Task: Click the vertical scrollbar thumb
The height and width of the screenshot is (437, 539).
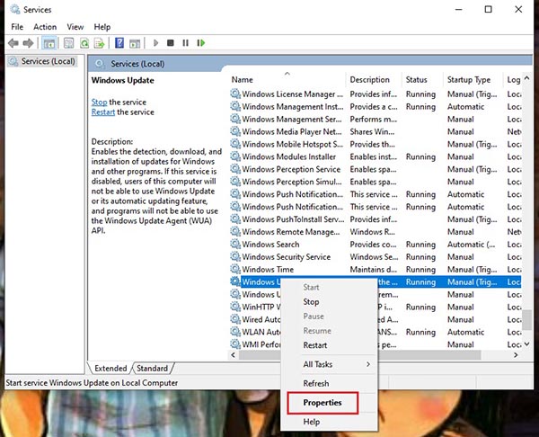Action: pos(527,320)
